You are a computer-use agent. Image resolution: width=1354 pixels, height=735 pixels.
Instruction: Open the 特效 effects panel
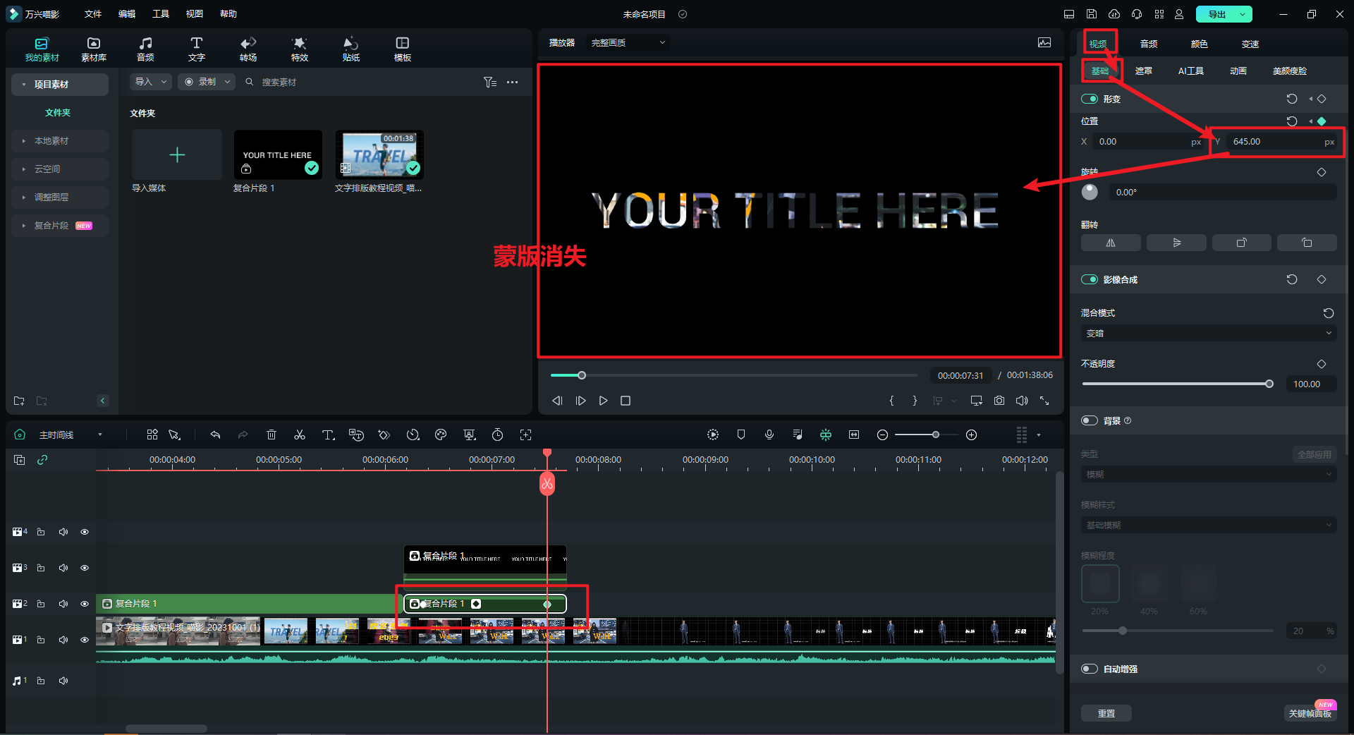(299, 49)
